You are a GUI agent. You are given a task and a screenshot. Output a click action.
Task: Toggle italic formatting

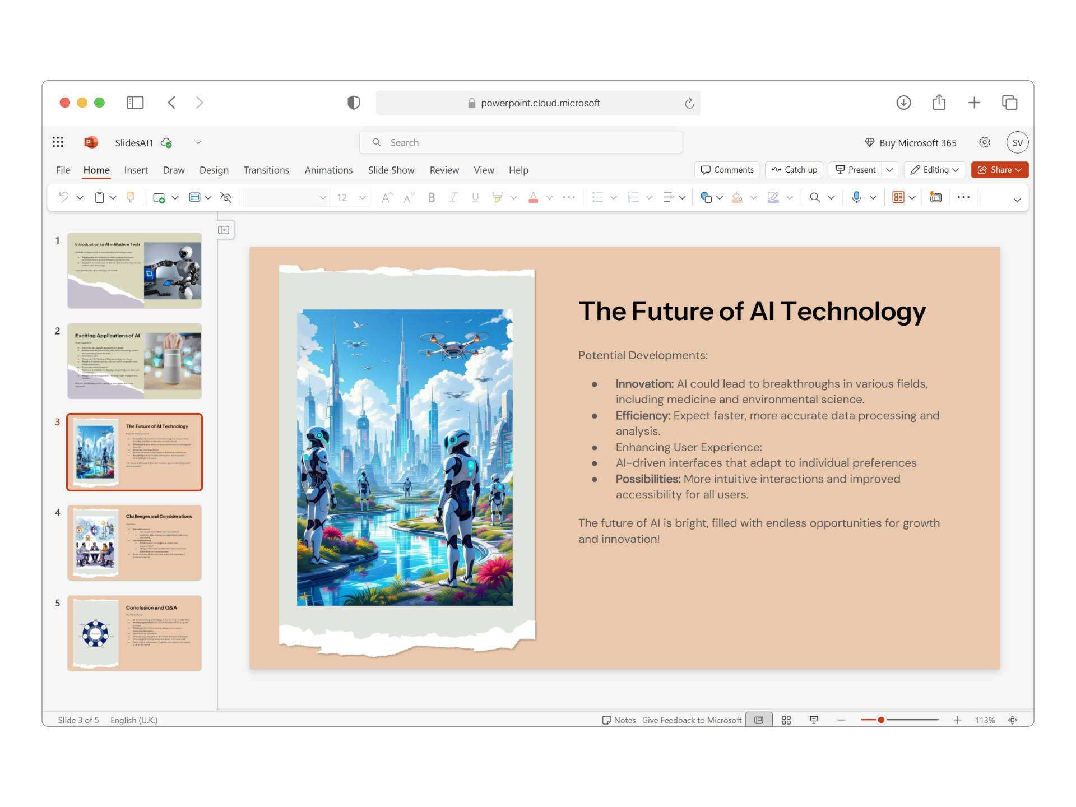click(453, 197)
